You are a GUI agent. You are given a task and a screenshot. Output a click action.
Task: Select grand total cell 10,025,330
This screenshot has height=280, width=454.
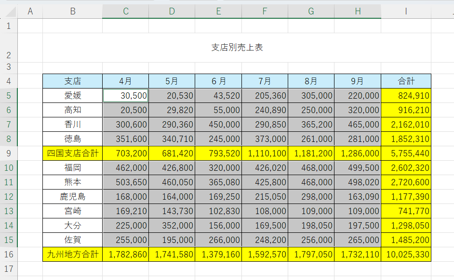pos(406,255)
